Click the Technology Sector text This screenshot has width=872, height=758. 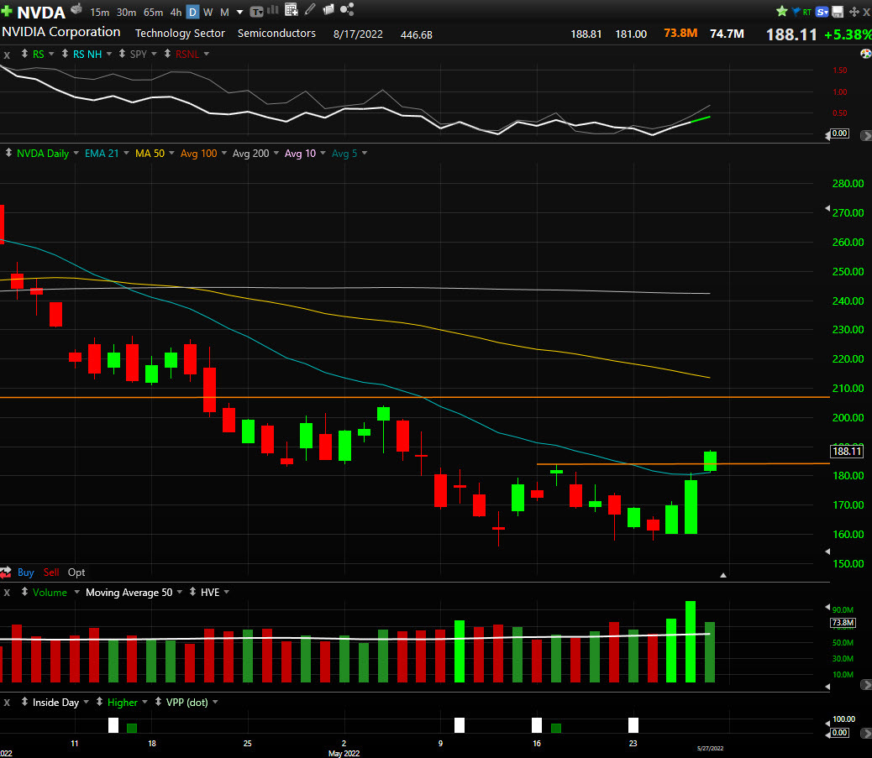[180, 34]
